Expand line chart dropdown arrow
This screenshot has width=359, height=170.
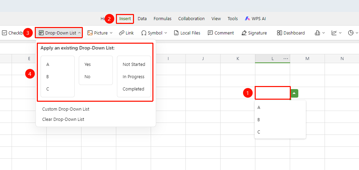coord(340,33)
